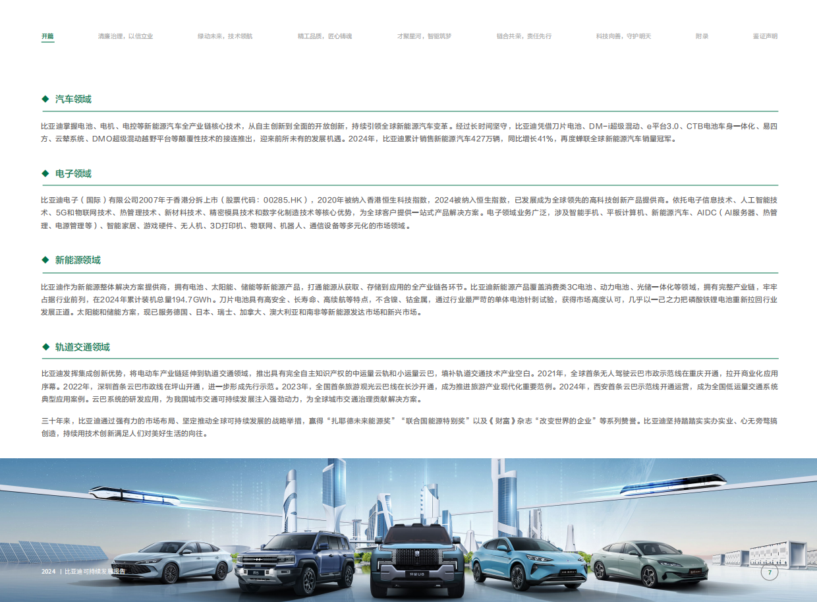
Task: Select the 精工品质，匠心铸魂 tab
Action: coord(324,36)
